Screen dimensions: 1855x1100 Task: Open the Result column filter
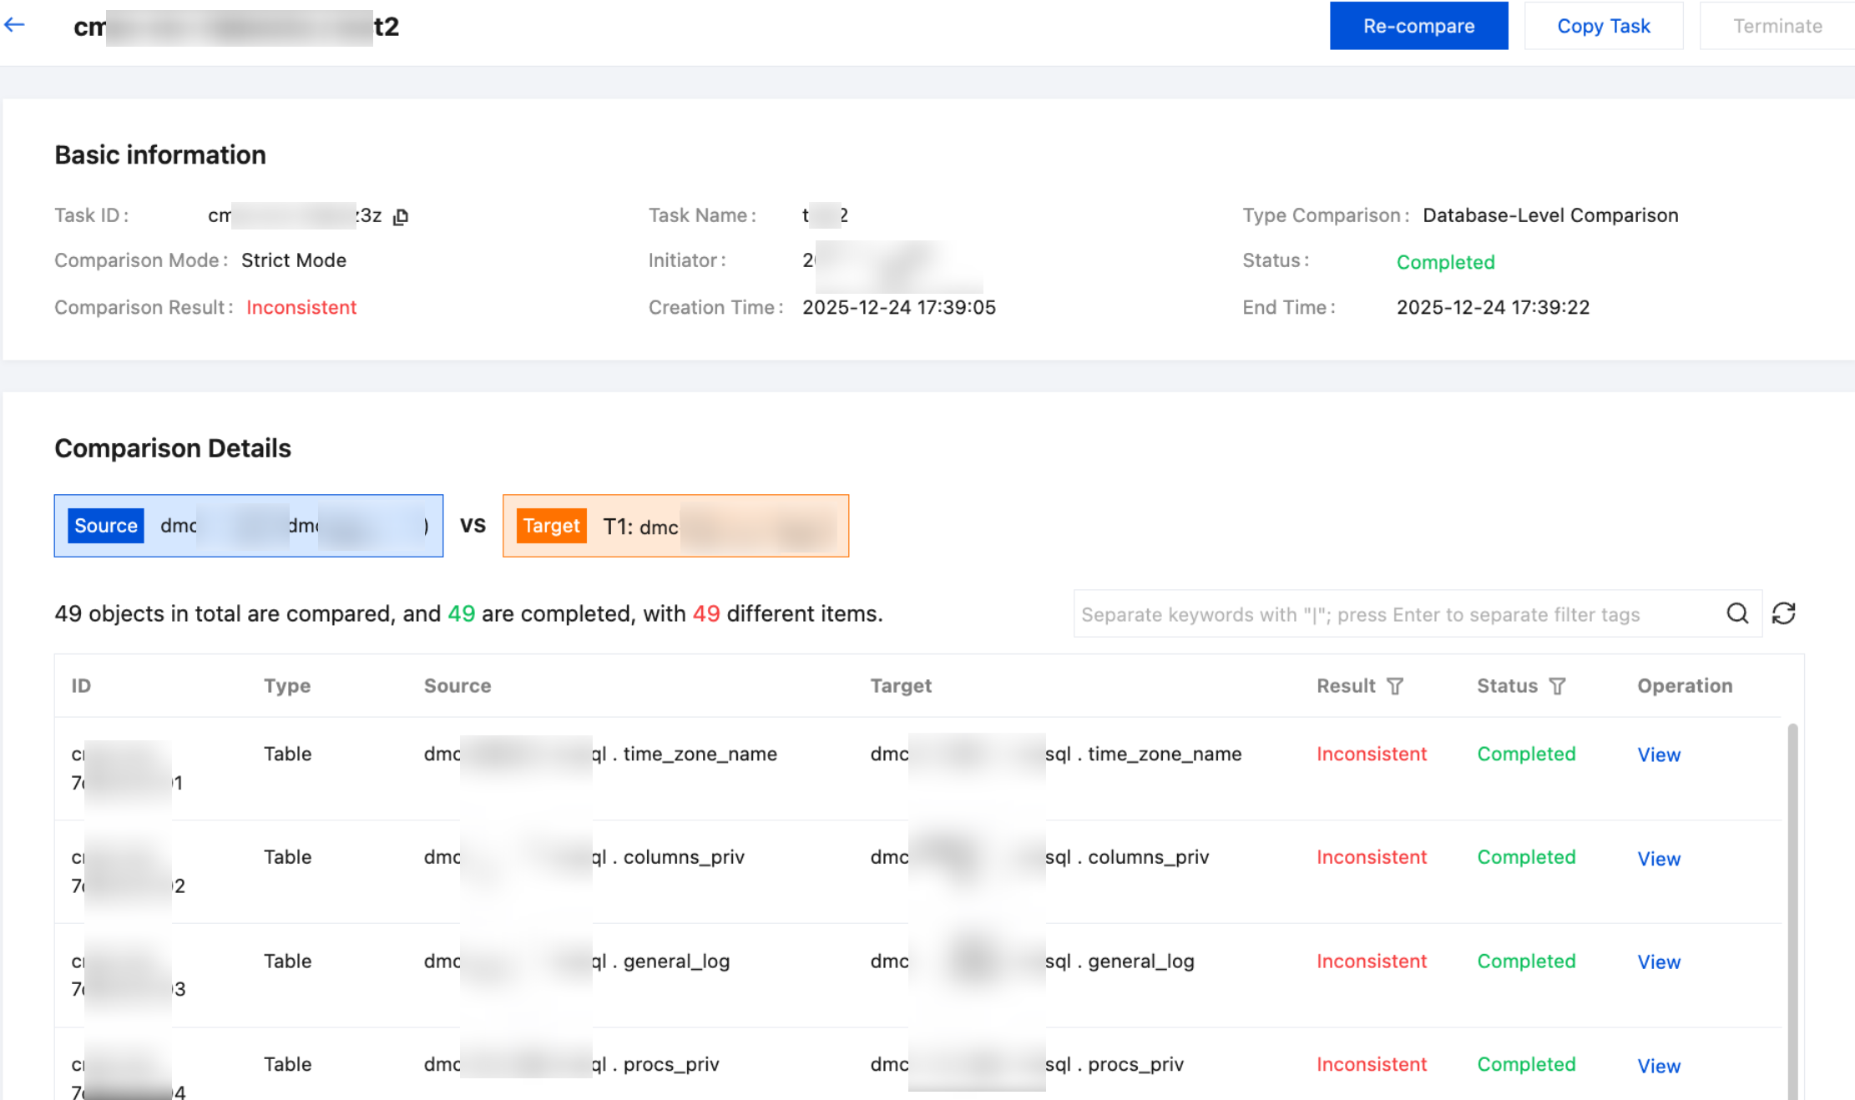[1395, 686]
